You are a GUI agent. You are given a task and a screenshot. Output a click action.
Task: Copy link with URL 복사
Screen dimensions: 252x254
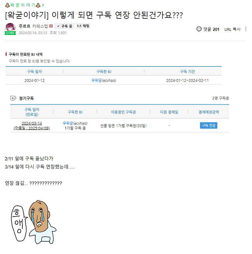point(232,29)
